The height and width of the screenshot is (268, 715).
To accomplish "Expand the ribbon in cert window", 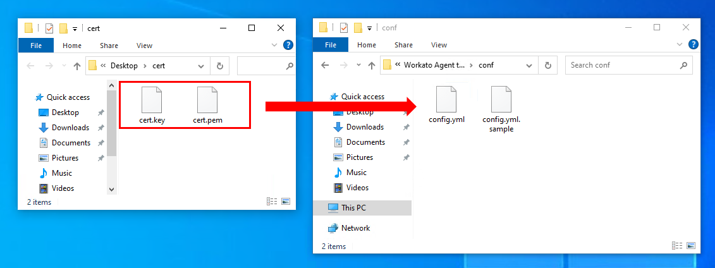I will coord(274,45).
